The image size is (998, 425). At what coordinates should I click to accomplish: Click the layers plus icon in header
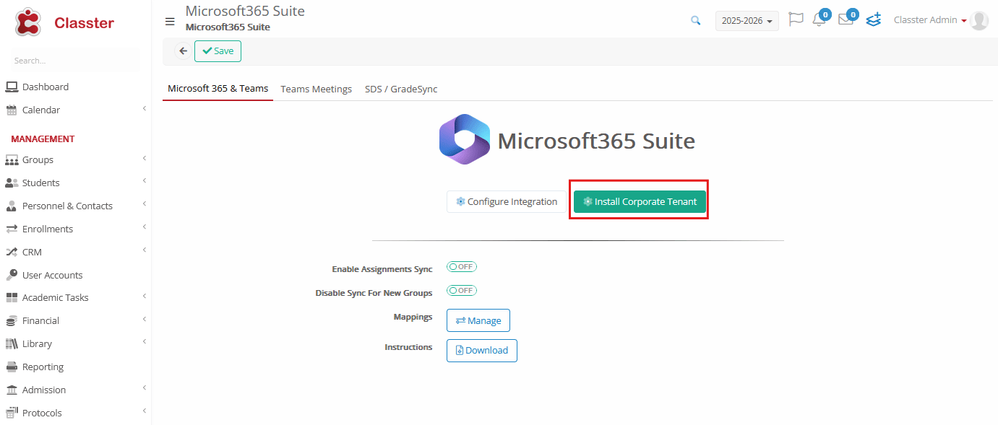(874, 19)
